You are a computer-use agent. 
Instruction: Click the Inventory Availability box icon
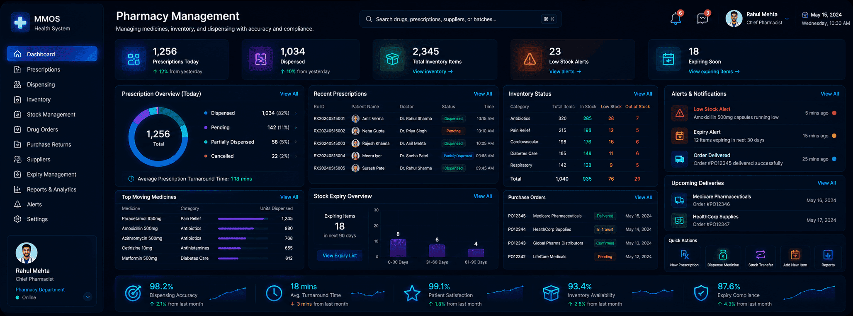[x=551, y=293]
